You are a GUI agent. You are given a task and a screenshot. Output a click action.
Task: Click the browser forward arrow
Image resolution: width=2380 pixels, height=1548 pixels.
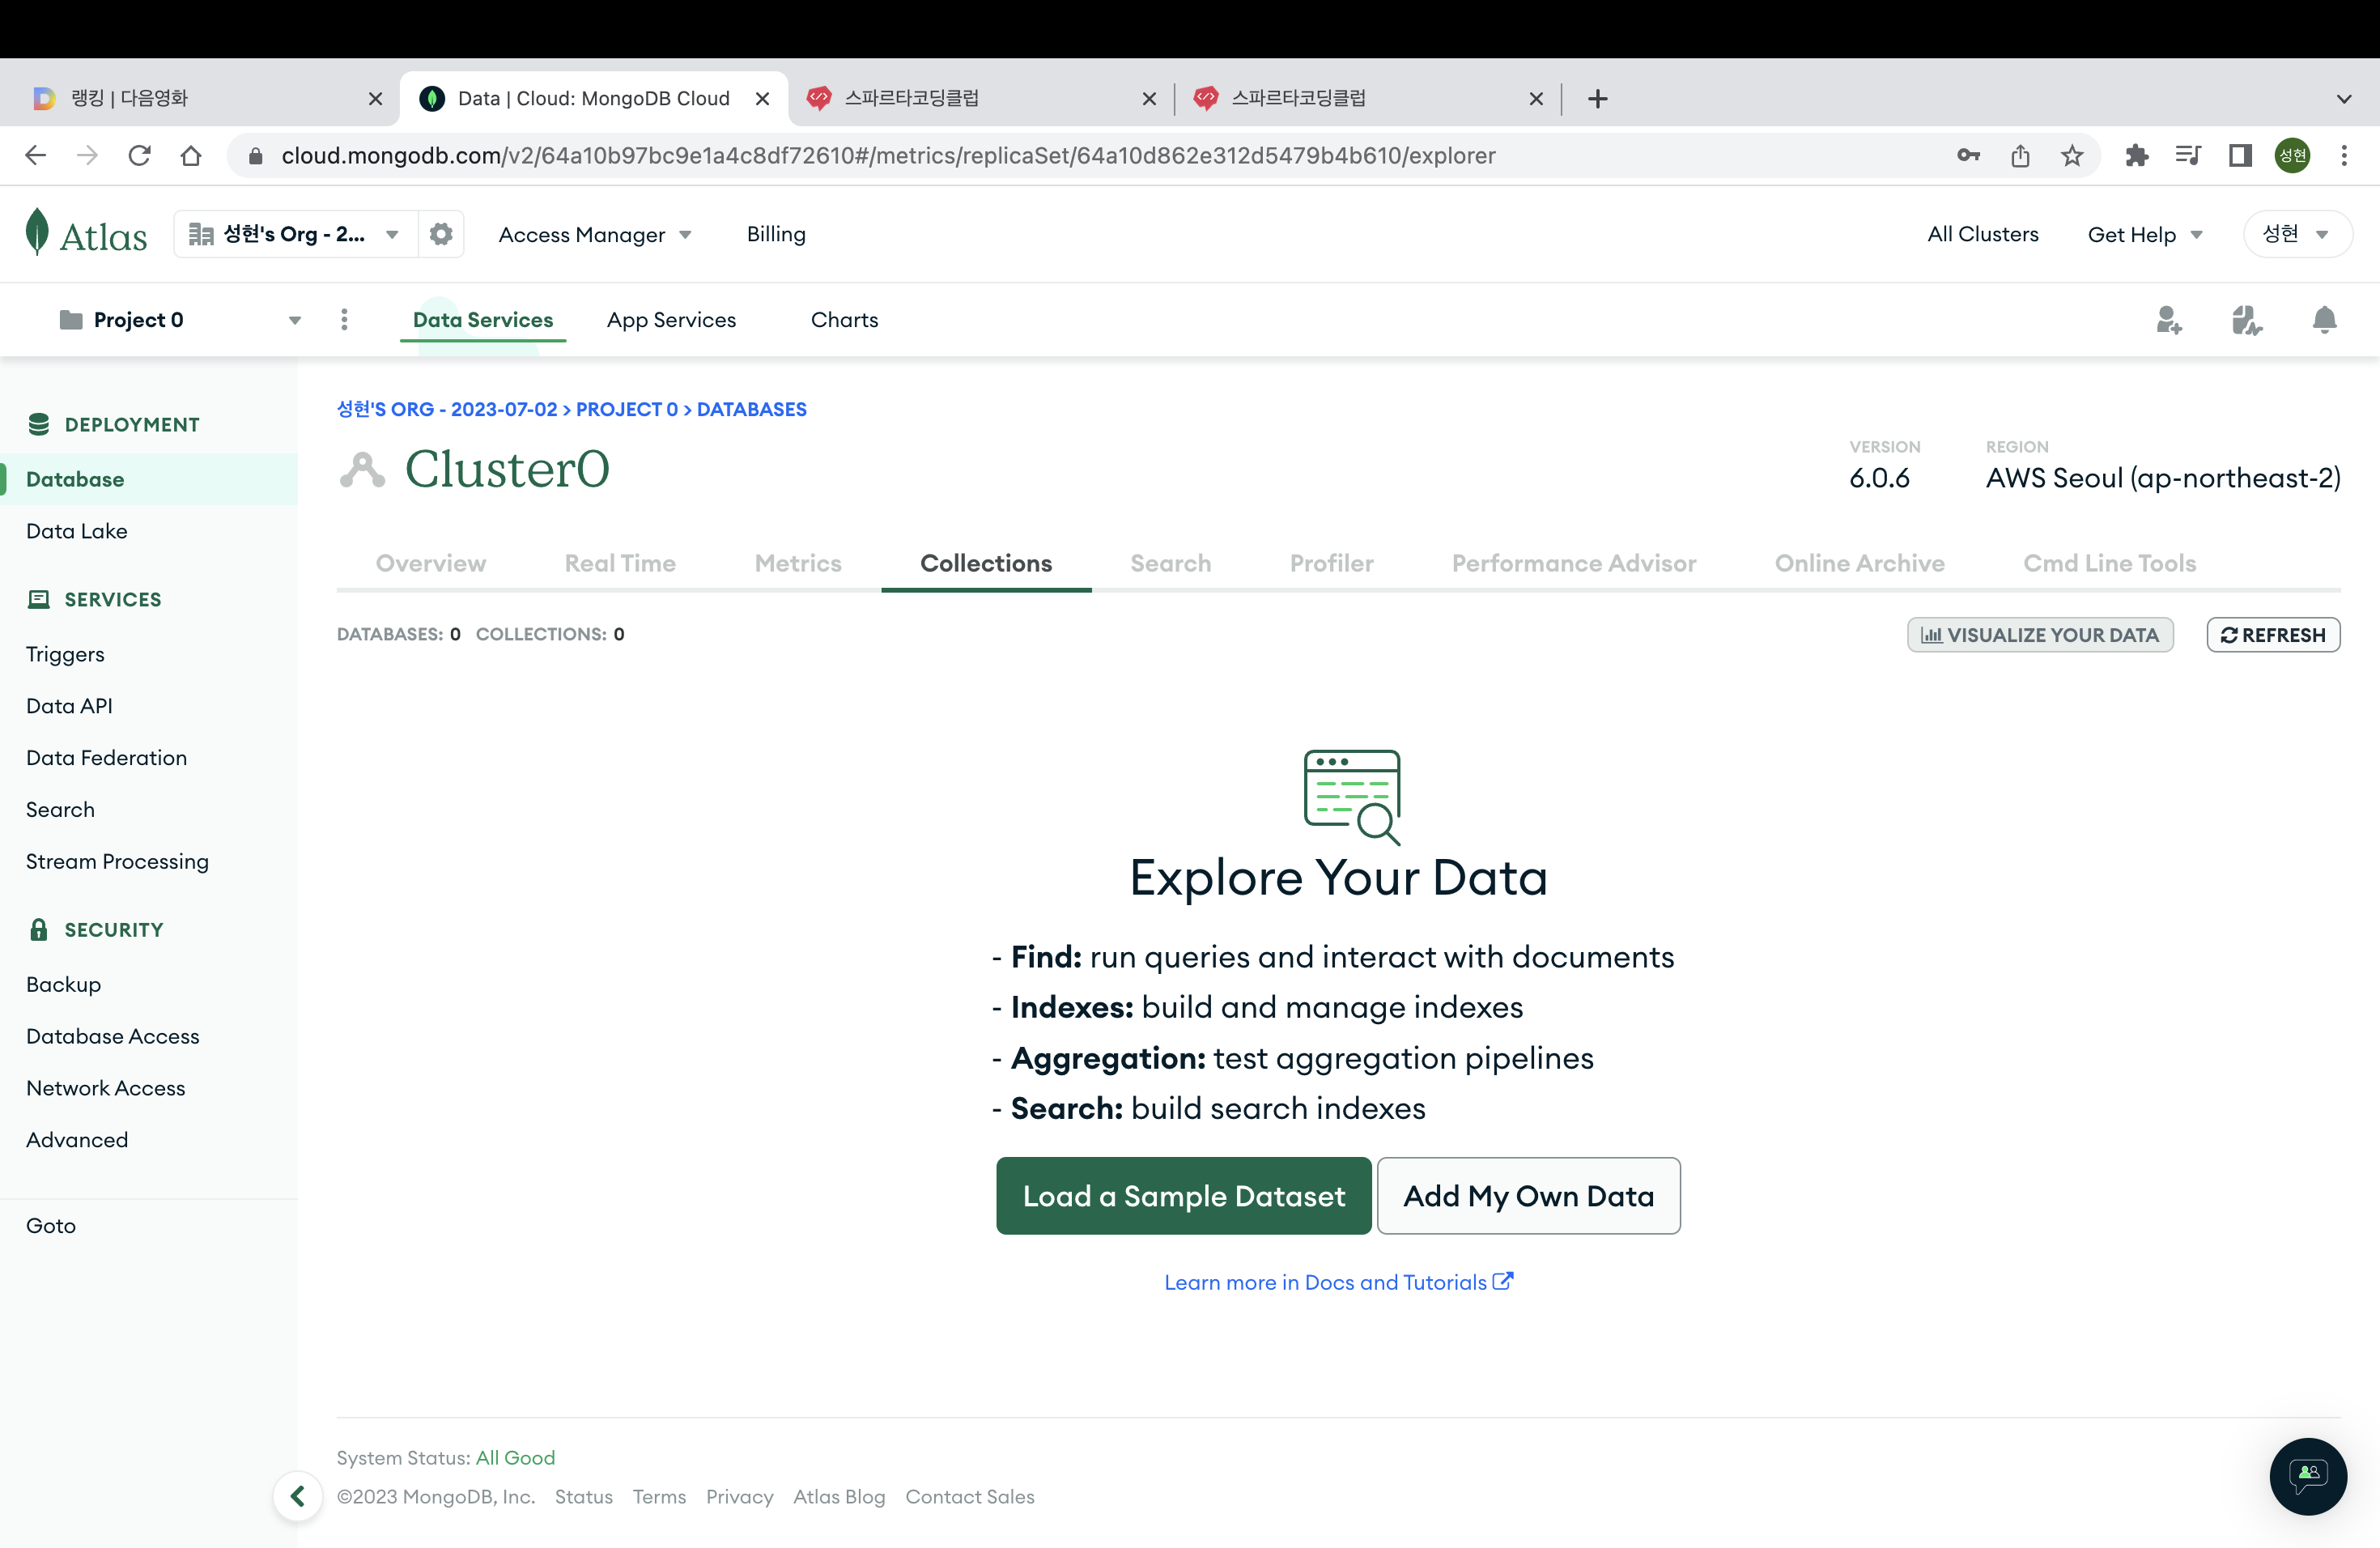[88, 155]
